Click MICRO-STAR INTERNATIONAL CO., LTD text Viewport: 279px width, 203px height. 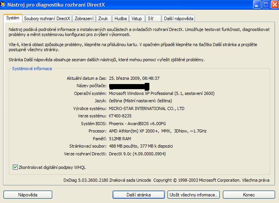(x=146, y=108)
